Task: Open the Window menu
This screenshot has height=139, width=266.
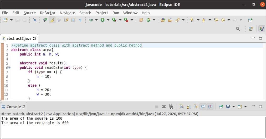Action: (x=130, y=13)
